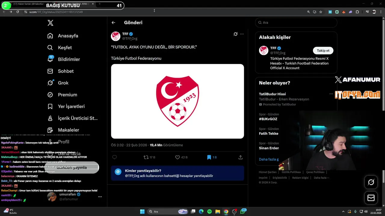Click TFF avatar in Alakalı kişiler
385x216 pixels.
(263, 50)
